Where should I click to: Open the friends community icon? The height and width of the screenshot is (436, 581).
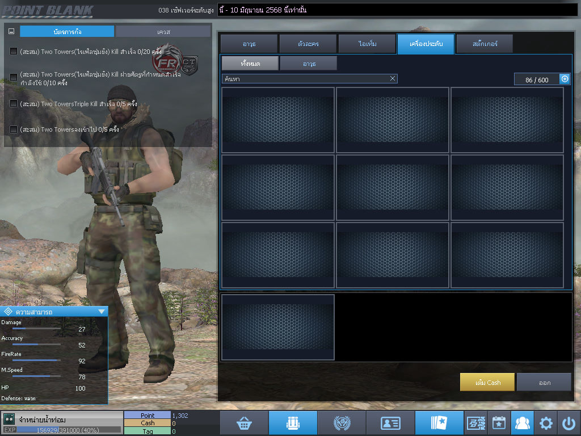click(522, 422)
